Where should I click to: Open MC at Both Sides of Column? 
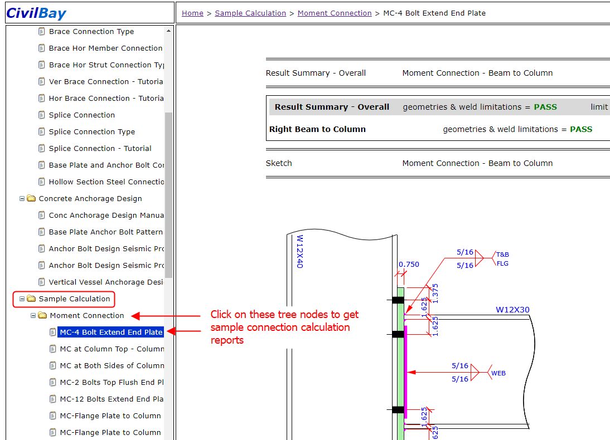click(111, 366)
